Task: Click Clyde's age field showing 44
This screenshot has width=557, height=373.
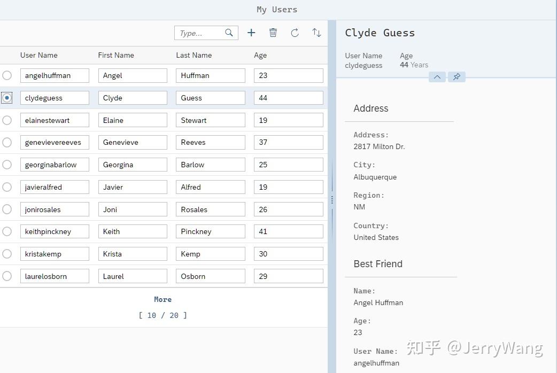Action: 288,97
